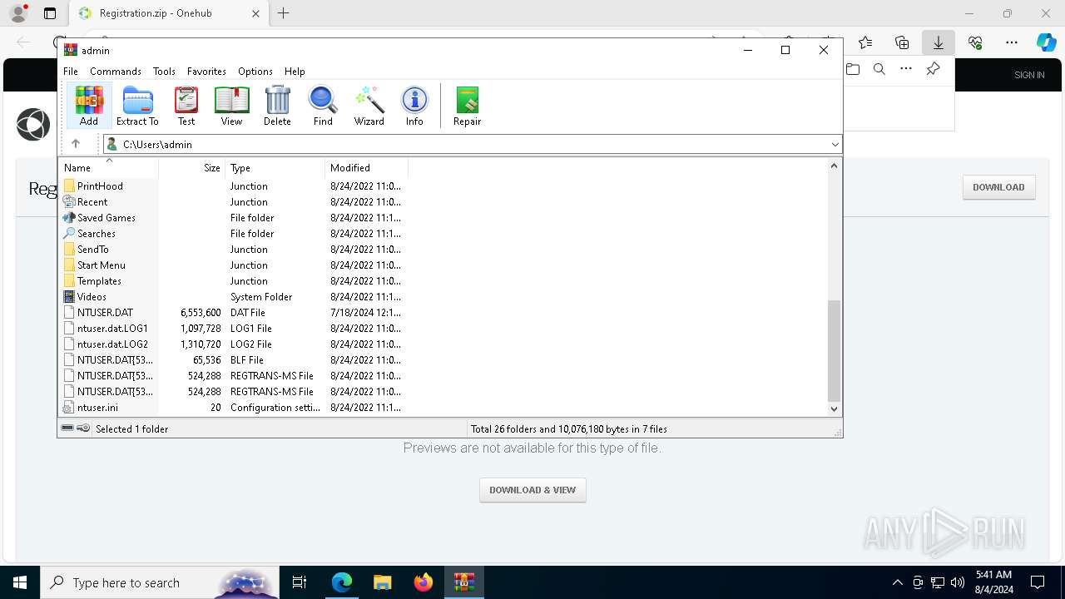The height and width of the screenshot is (599, 1065).
Task: Click the scroll down arrow of file list
Action: point(834,408)
